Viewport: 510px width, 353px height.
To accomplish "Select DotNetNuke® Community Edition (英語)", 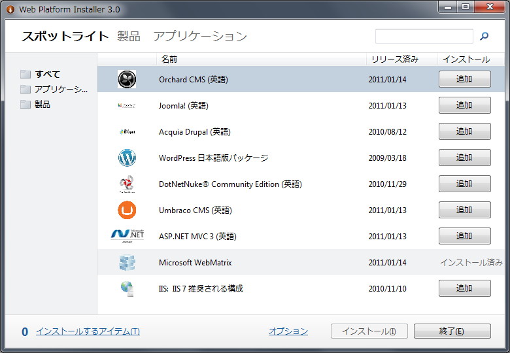I will 230,184.
